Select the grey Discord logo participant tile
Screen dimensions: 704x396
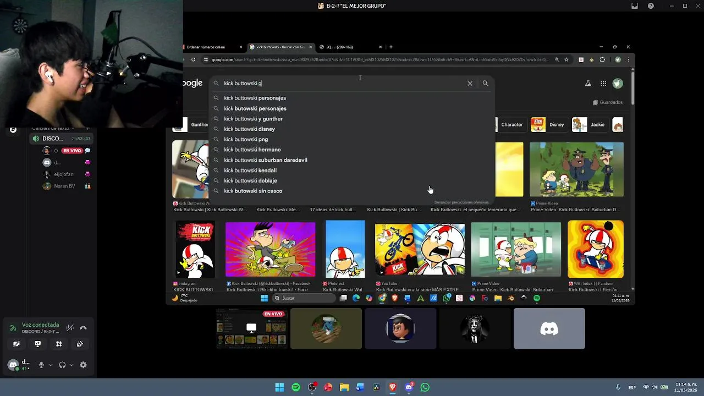(x=549, y=328)
